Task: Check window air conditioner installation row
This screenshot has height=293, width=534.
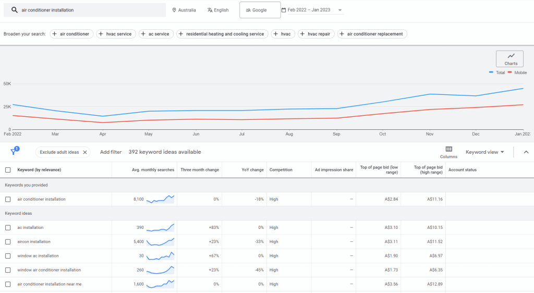Action: click(x=8, y=270)
